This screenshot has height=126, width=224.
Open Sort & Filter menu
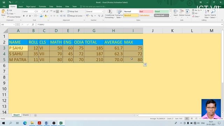point(207,14)
